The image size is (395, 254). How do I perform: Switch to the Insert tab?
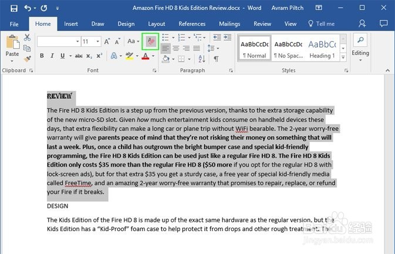(x=71, y=24)
